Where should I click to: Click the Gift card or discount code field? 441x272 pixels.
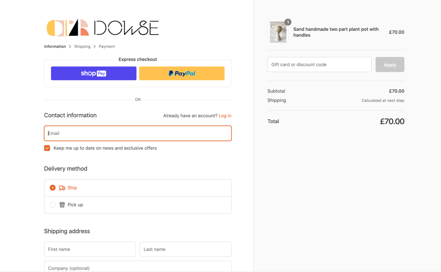(319, 65)
